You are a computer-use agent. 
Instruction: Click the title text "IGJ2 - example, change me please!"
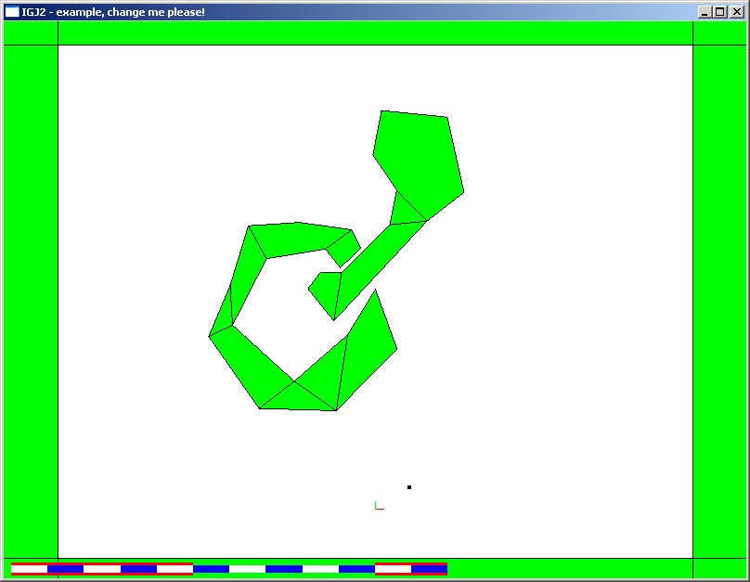click(113, 12)
